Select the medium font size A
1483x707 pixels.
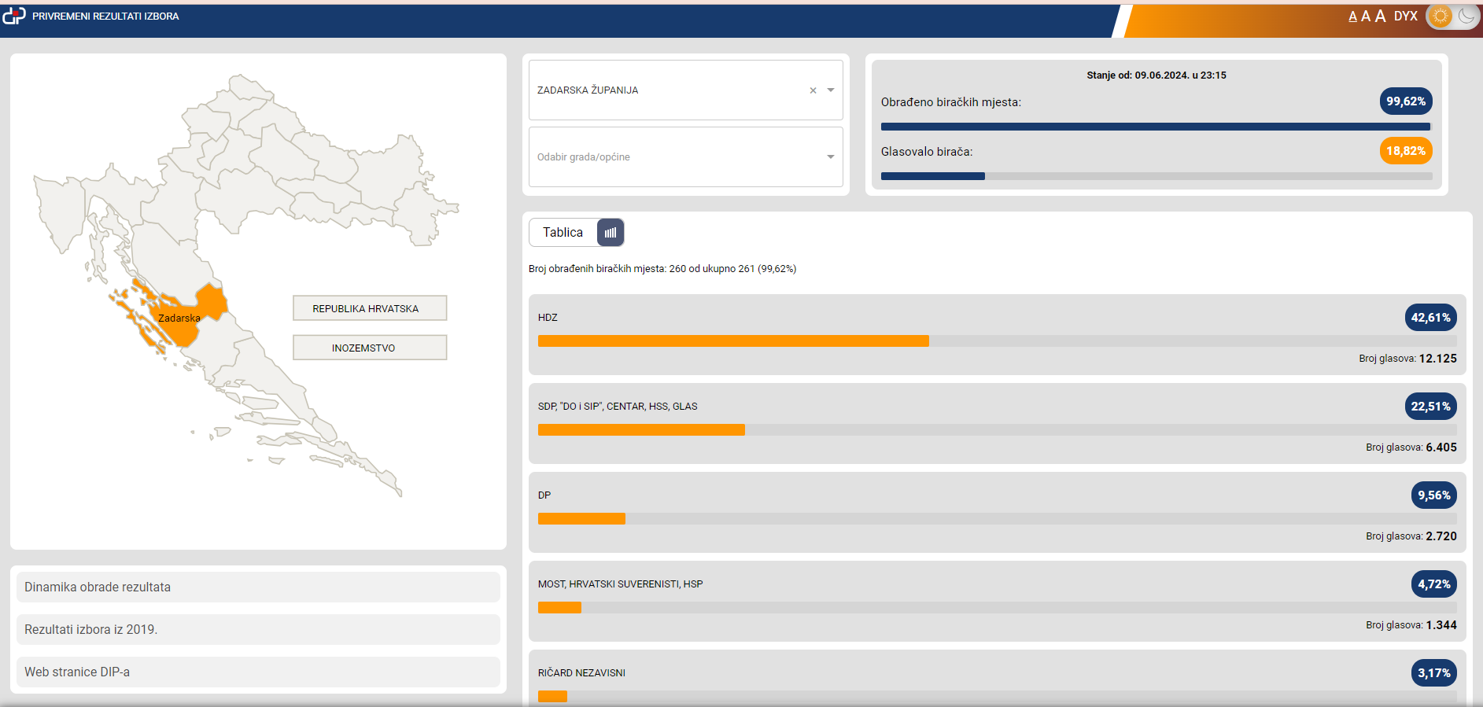[1366, 17]
